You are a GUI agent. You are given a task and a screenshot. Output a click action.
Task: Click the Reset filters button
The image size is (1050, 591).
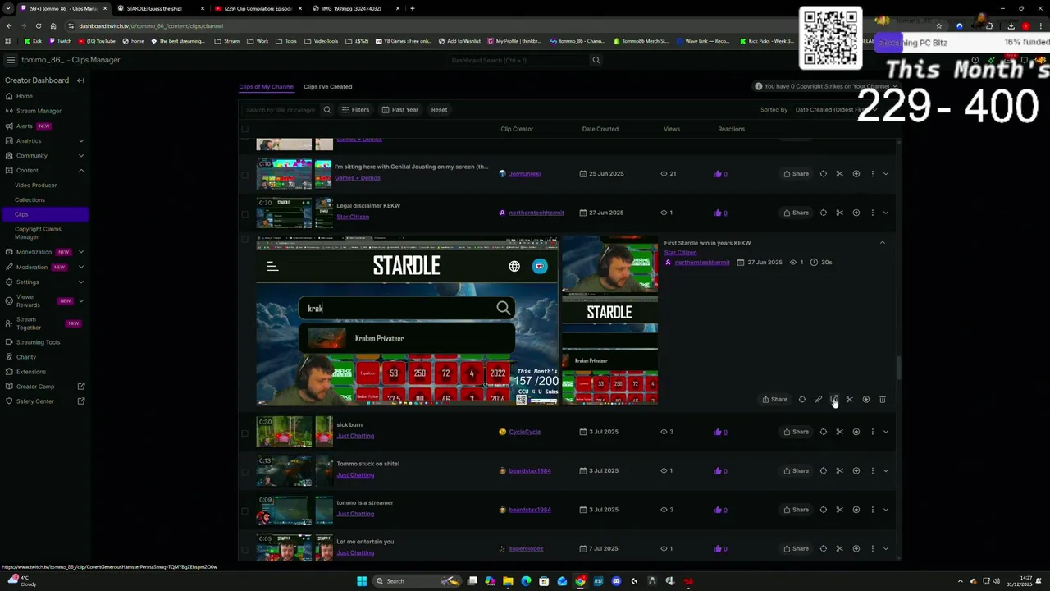tap(439, 109)
